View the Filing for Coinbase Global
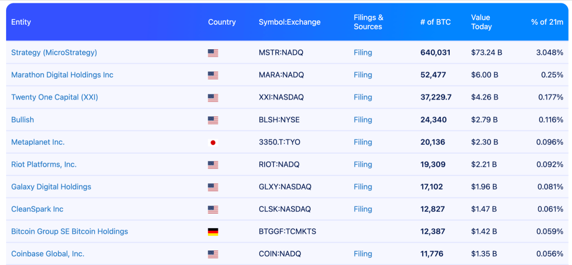Screen dimensions: 572x265 click(x=363, y=254)
